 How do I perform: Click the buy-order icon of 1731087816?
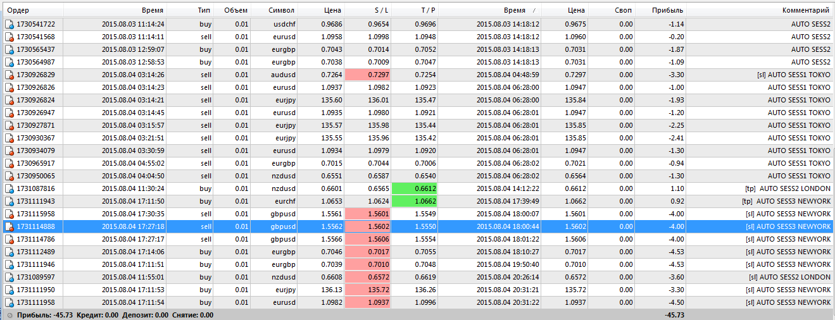click(9, 188)
